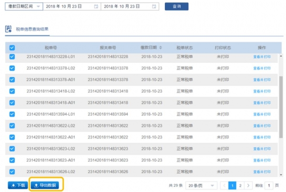The width and height of the screenshot is (286, 192).
Task: Toggle the select-all checkbox in table header
Action: pos(12,48)
